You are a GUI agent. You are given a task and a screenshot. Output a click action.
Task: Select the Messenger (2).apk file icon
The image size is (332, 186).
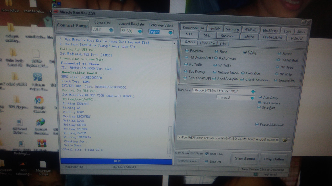click(43, 168)
